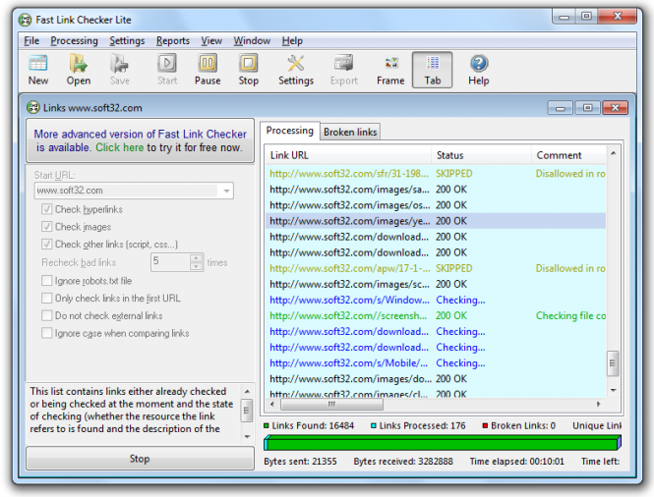Click the Start URL input field
The height and width of the screenshot is (497, 654).
(127, 191)
